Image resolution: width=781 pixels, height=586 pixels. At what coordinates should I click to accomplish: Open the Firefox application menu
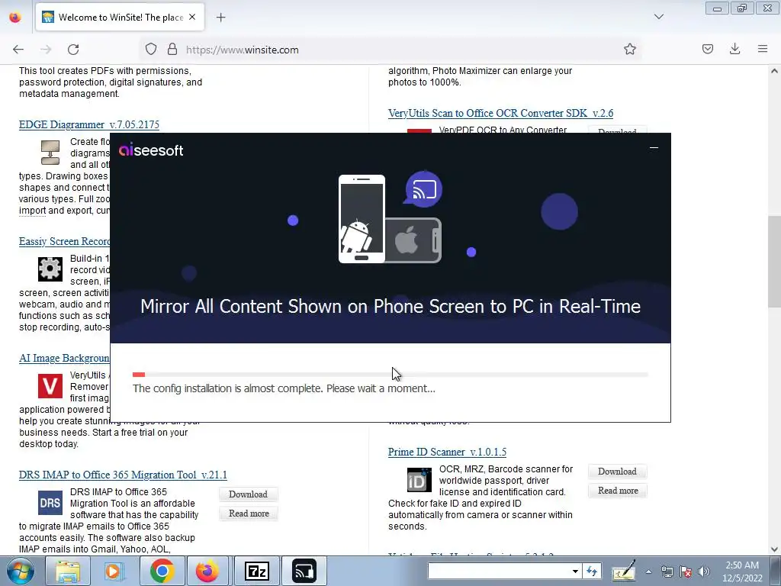coord(763,49)
